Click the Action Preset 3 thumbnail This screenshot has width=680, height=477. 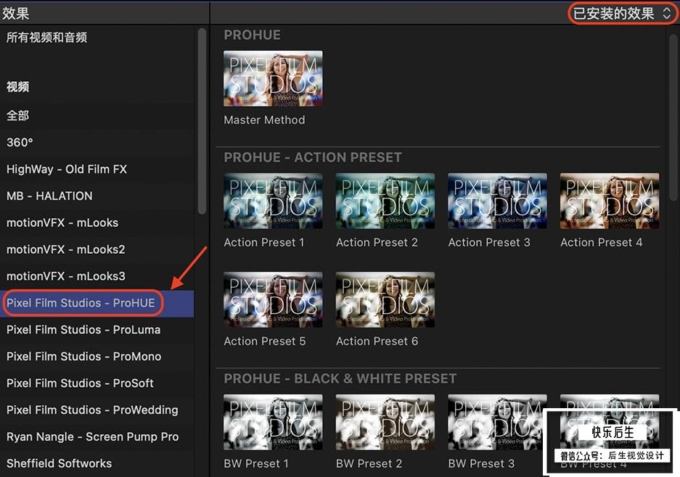pos(497,201)
